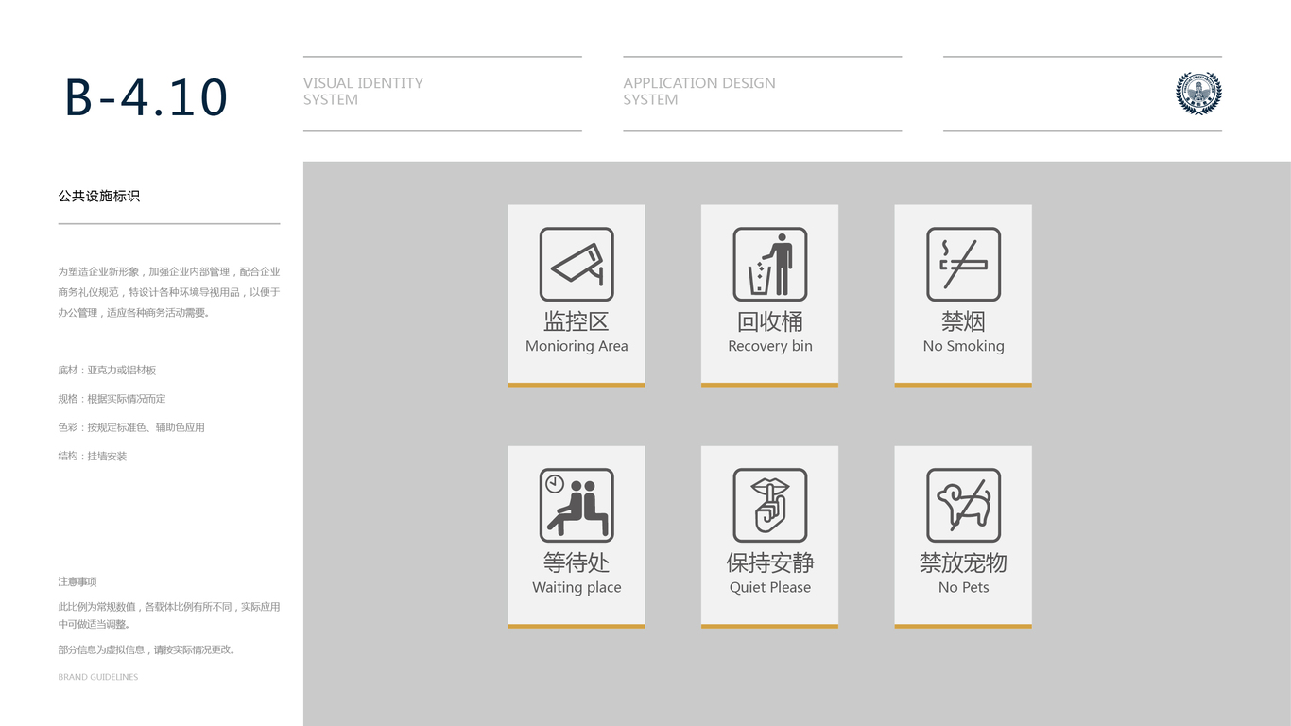
Task: Click the Chinese title 保持安静
Action: 770,562
